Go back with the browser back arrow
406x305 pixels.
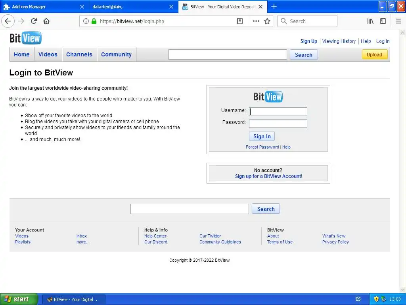8,21
